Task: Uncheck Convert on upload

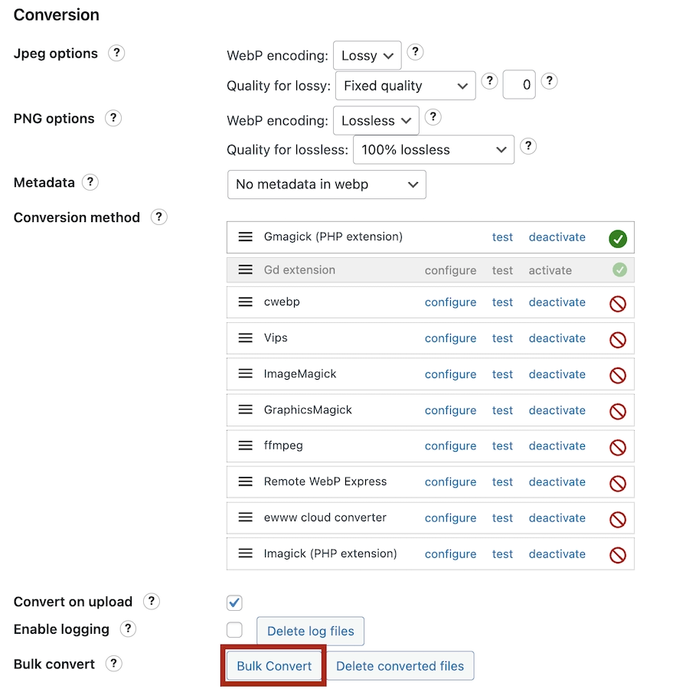Action: tap(234, 602)
